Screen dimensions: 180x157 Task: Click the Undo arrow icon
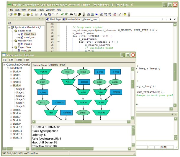[53, 14]
